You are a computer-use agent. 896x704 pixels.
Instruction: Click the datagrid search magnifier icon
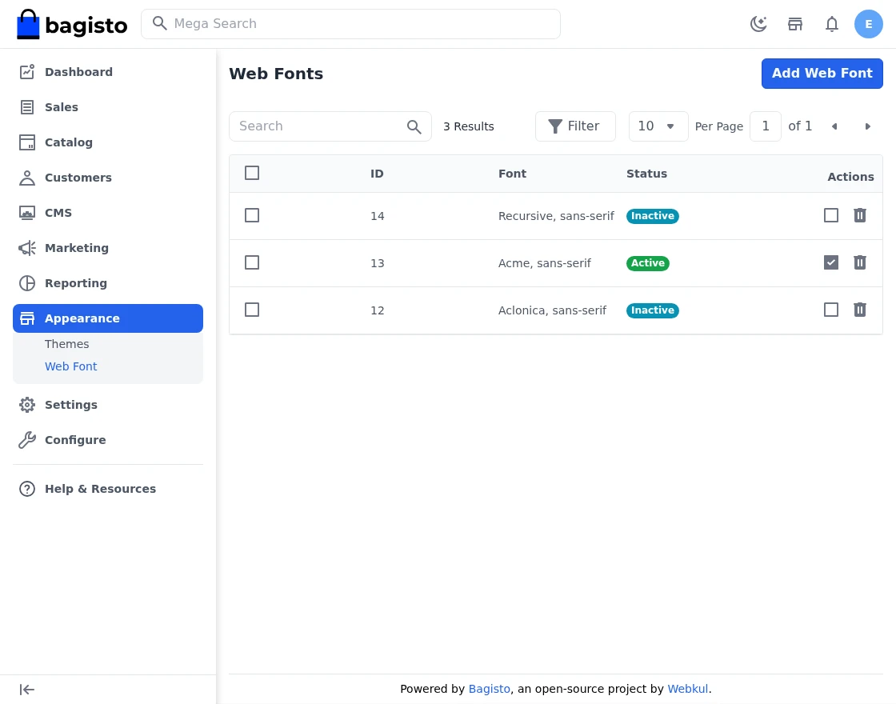[414, 127]
